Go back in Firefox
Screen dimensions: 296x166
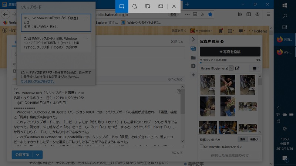[x=6, y=14]
